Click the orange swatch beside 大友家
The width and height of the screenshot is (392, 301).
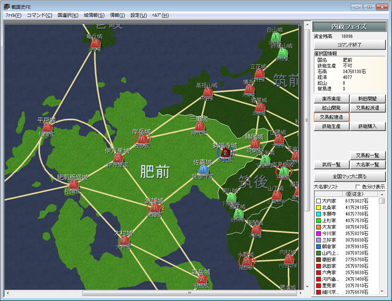coord(318,227)
